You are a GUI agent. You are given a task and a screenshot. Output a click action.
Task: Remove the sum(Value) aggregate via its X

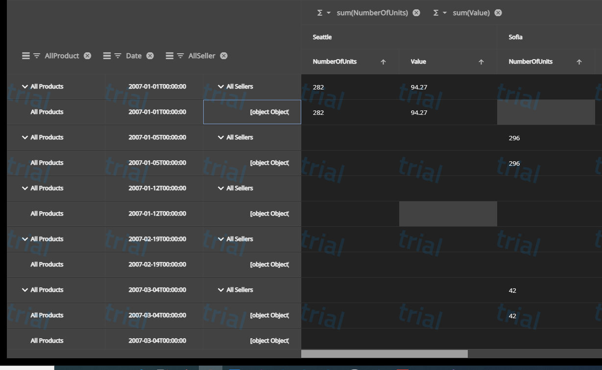tap(498, 13)
